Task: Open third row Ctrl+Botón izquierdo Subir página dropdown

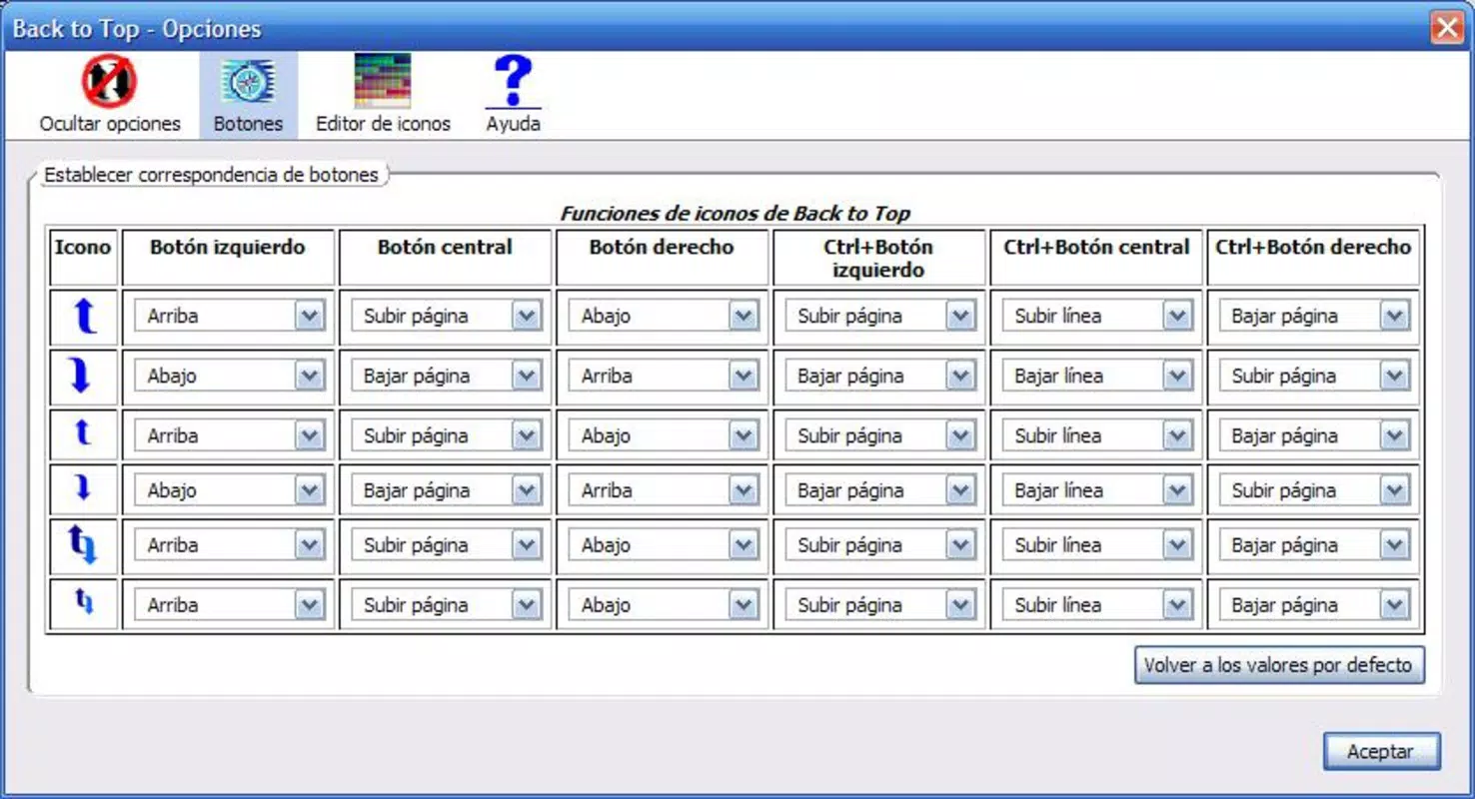Action: click(879, 436)
